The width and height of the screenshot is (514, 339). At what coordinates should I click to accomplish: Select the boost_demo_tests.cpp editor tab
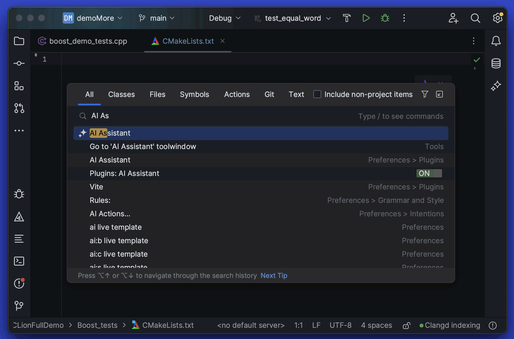[x=83, y=41]
